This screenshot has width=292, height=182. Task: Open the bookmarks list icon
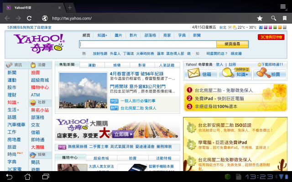click(x=284, y=18)
